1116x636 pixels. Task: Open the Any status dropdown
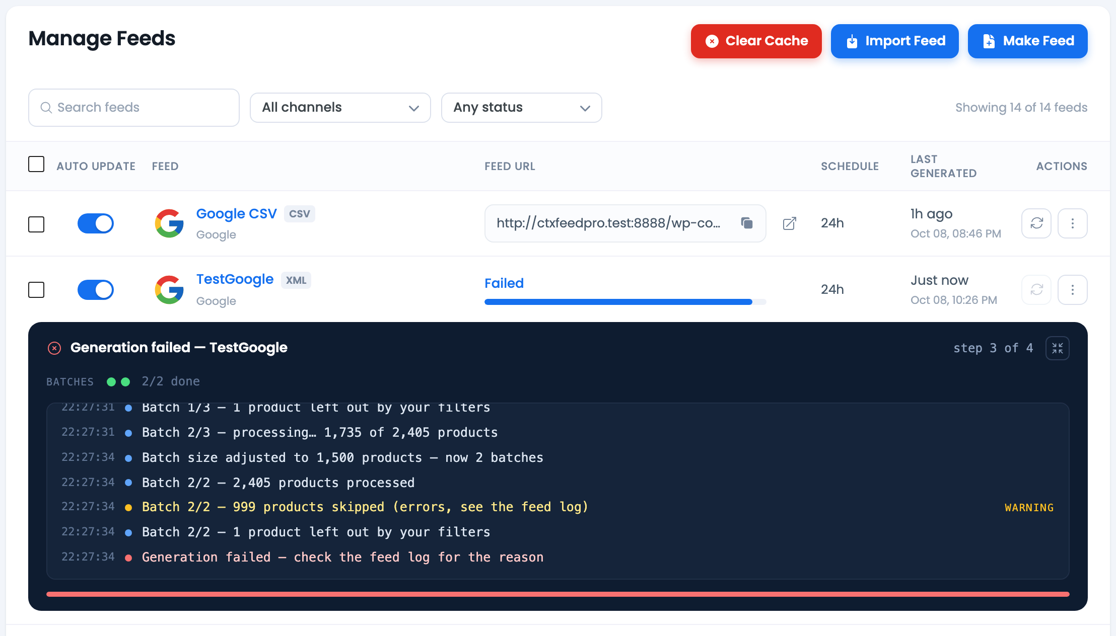click(x=522, y=108)
